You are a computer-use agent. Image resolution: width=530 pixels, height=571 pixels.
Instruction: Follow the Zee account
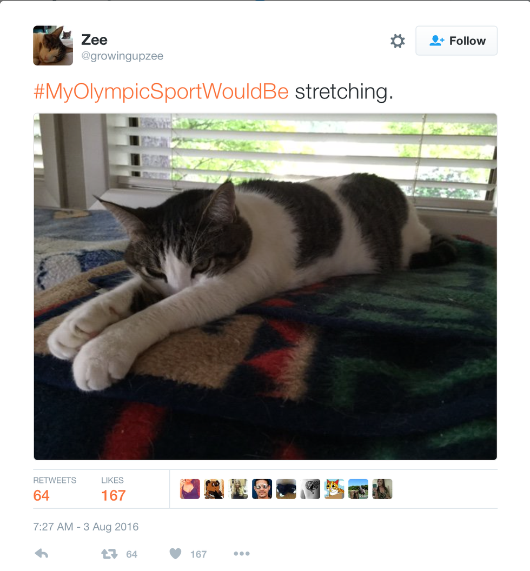(456, 41)
